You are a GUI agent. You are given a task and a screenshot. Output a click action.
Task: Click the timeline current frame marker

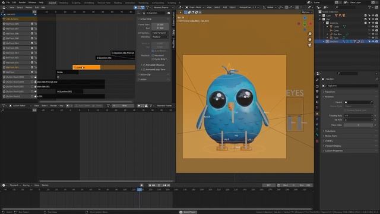[x=140, y=190]
